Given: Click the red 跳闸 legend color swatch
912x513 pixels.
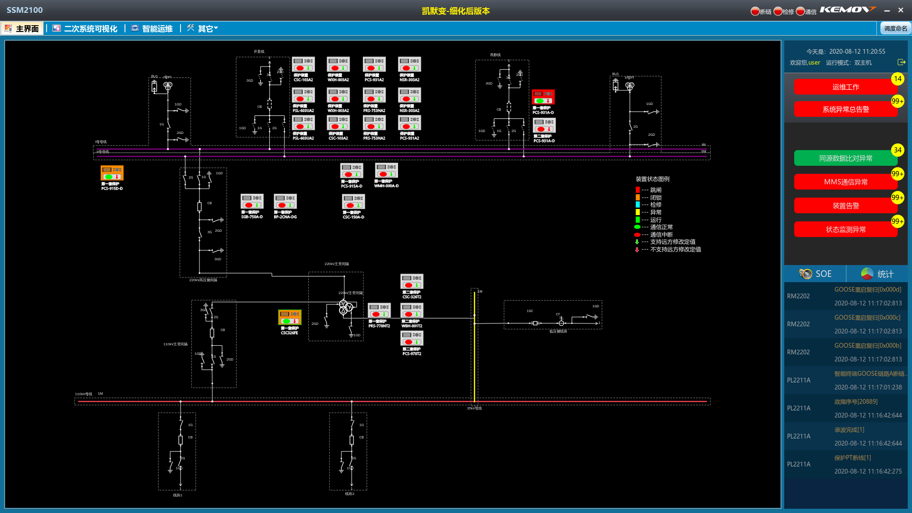Looking at the screenshot, I should pyautogui.click(x=637, y=190).
